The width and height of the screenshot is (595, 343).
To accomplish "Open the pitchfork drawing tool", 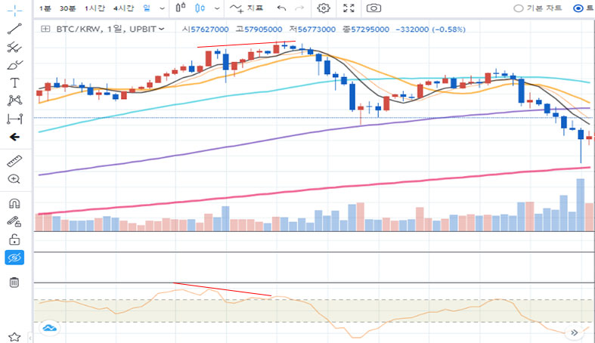I will (x=14, y=47).
